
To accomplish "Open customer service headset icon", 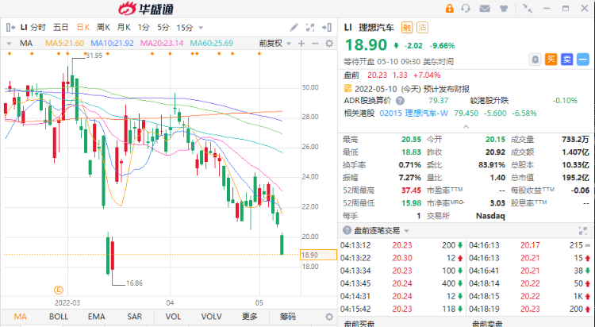I will (466, 9).
